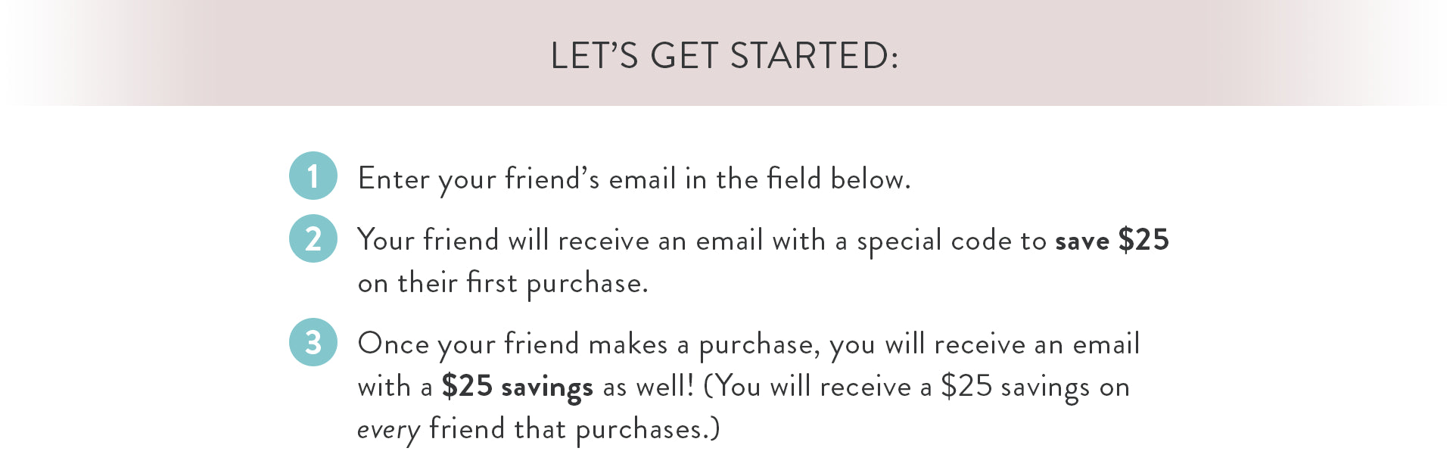Image resolution: width=1453 pixels, height=470 pixels.
Task: Click the bold "$25 savings" text
Action: click(518, 387)
